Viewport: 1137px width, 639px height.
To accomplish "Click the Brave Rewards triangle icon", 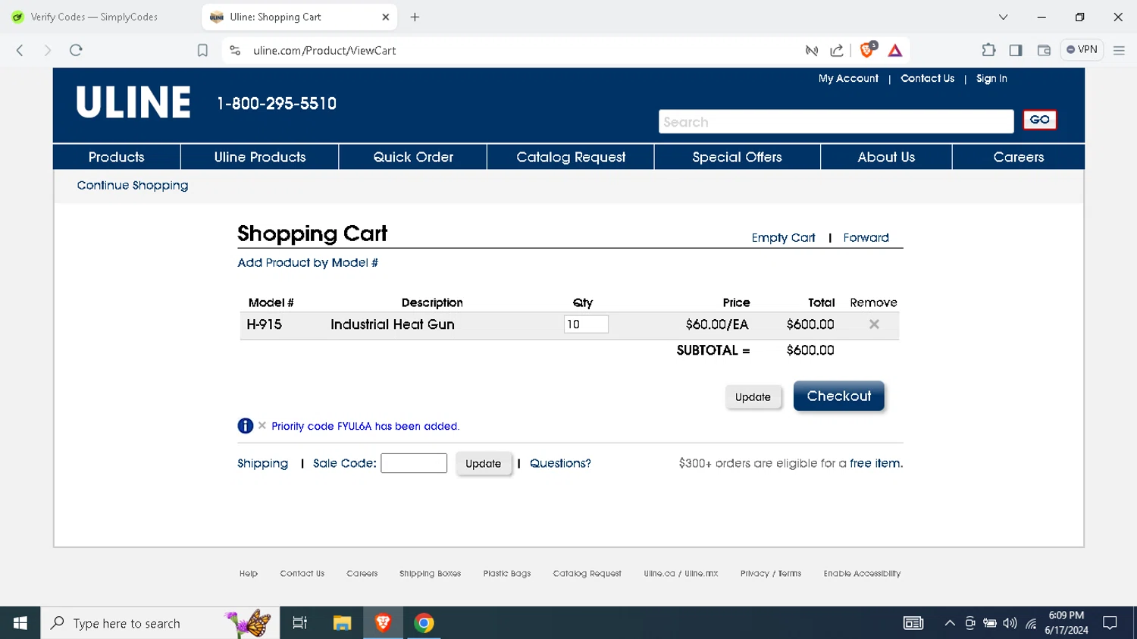I will (x=895, y=50).
